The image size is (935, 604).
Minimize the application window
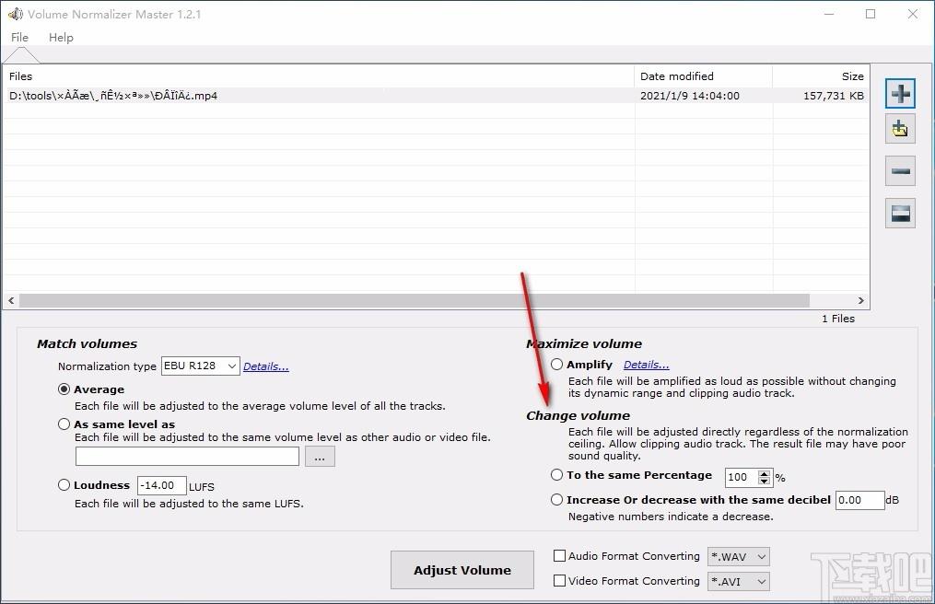(x=829, y=14)
